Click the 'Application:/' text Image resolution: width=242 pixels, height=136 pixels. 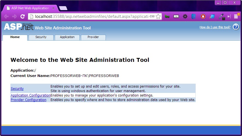pyautogui.click(x=23, y=70)
